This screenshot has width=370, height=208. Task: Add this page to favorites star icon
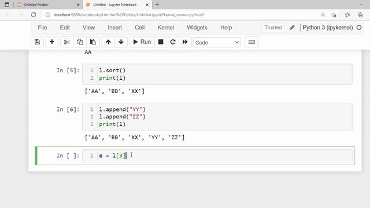[x=334, y=15]
